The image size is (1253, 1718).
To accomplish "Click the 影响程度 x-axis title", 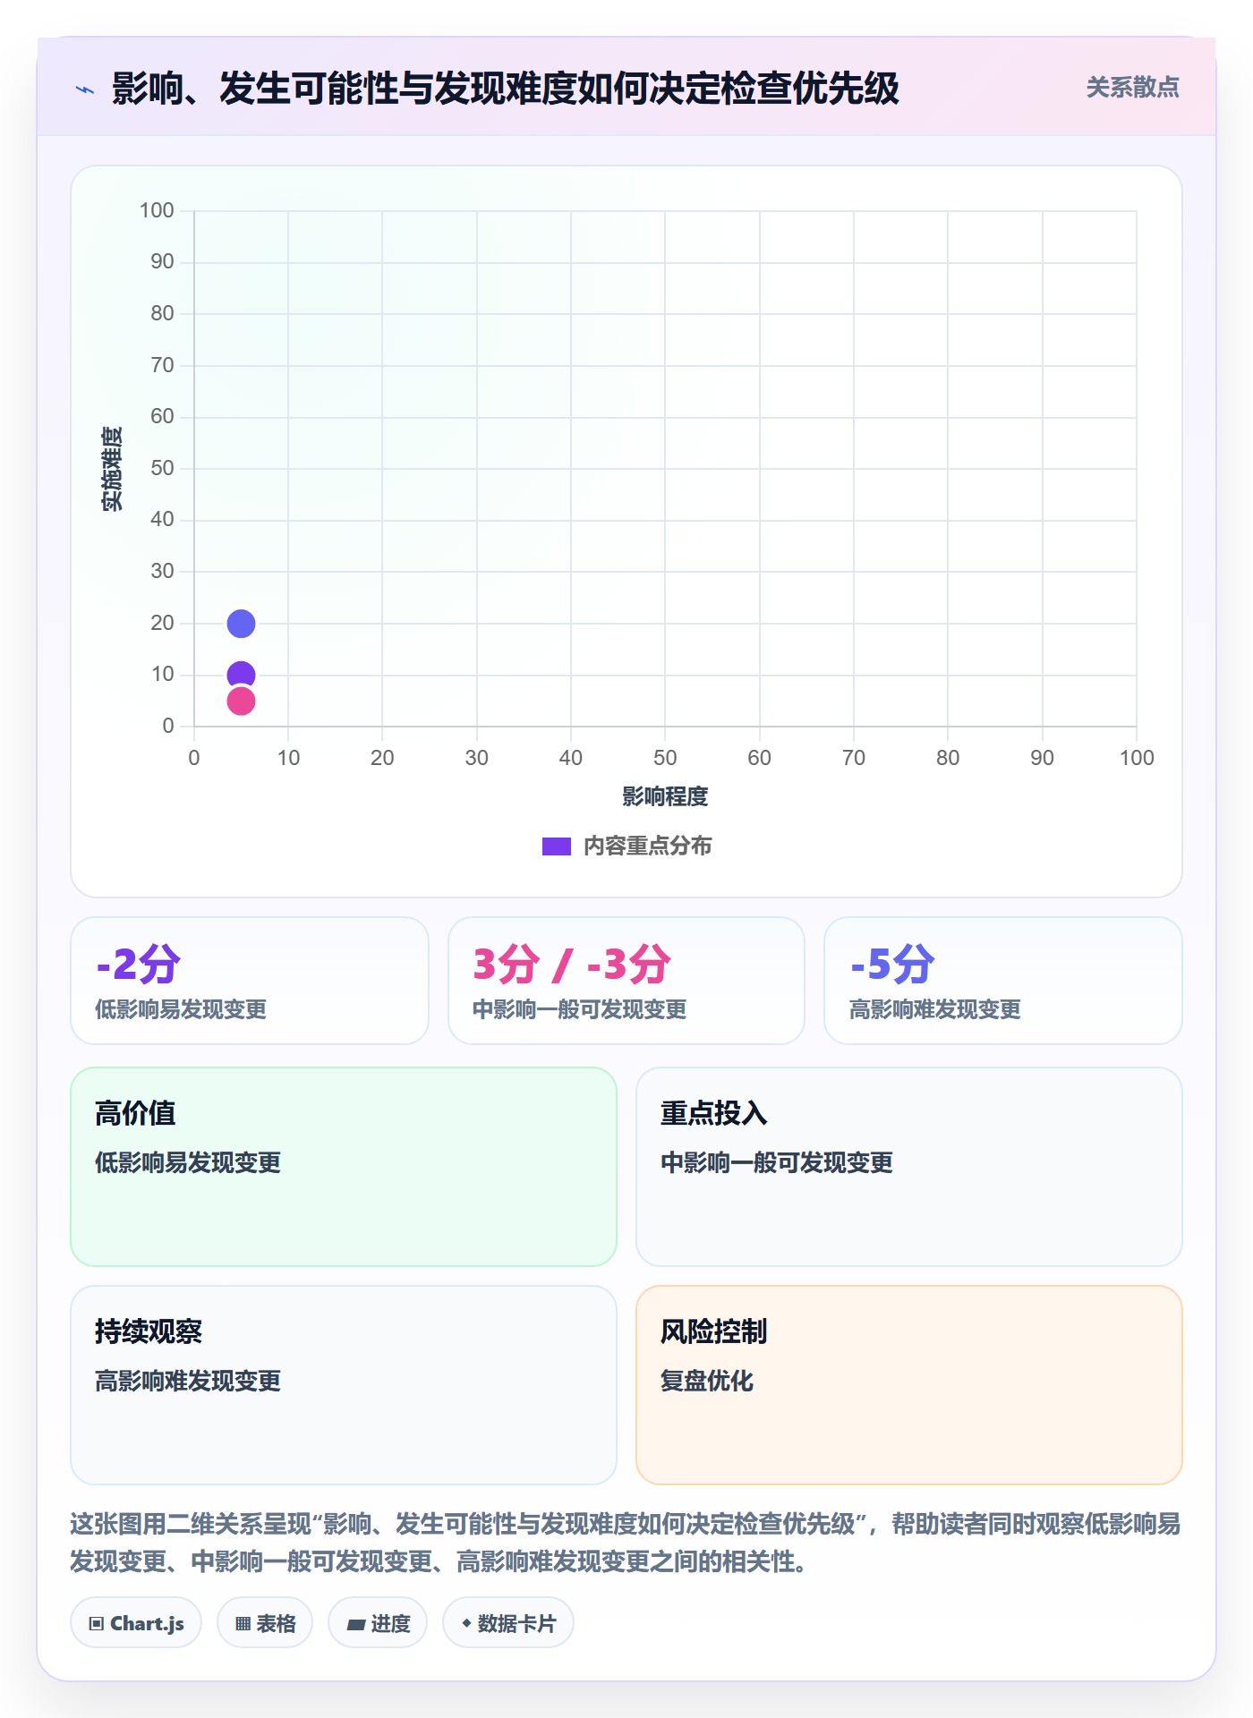I will pos(665,796).
